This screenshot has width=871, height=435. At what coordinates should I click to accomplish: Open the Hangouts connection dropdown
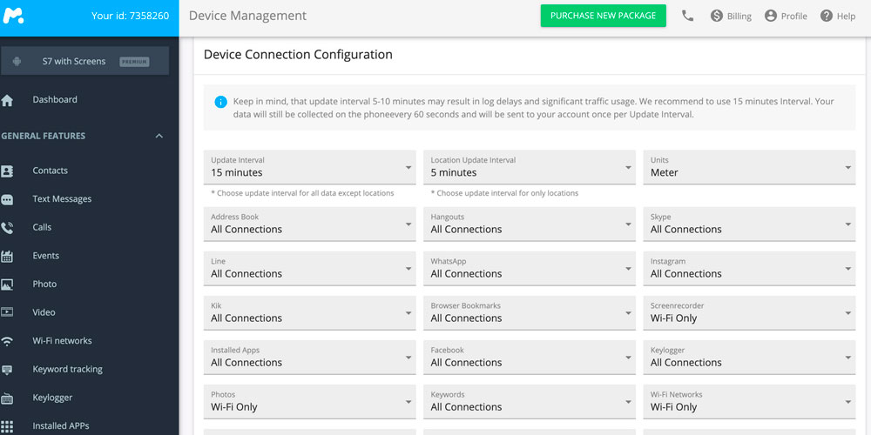click(530, 224)
